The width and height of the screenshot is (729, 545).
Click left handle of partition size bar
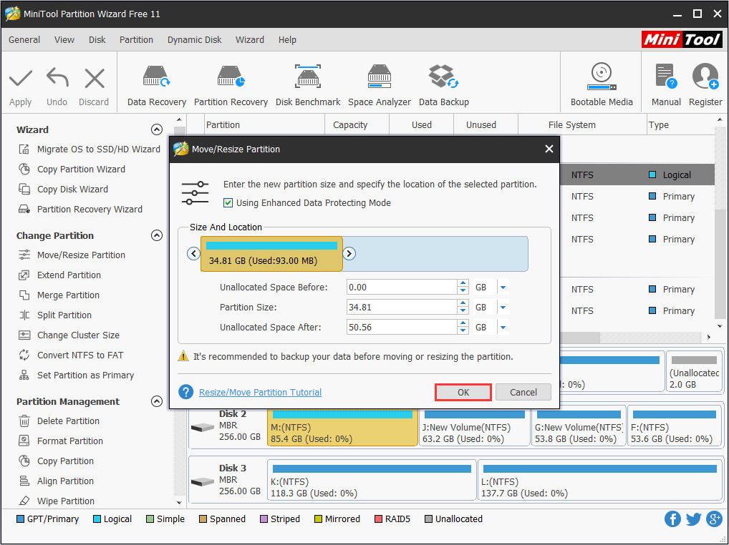[x=193, y=253]
